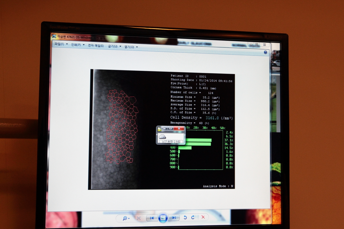Click the Cornea Thick 0.451 value
This screenshot has height=229, width=344.
click(204, 88)
